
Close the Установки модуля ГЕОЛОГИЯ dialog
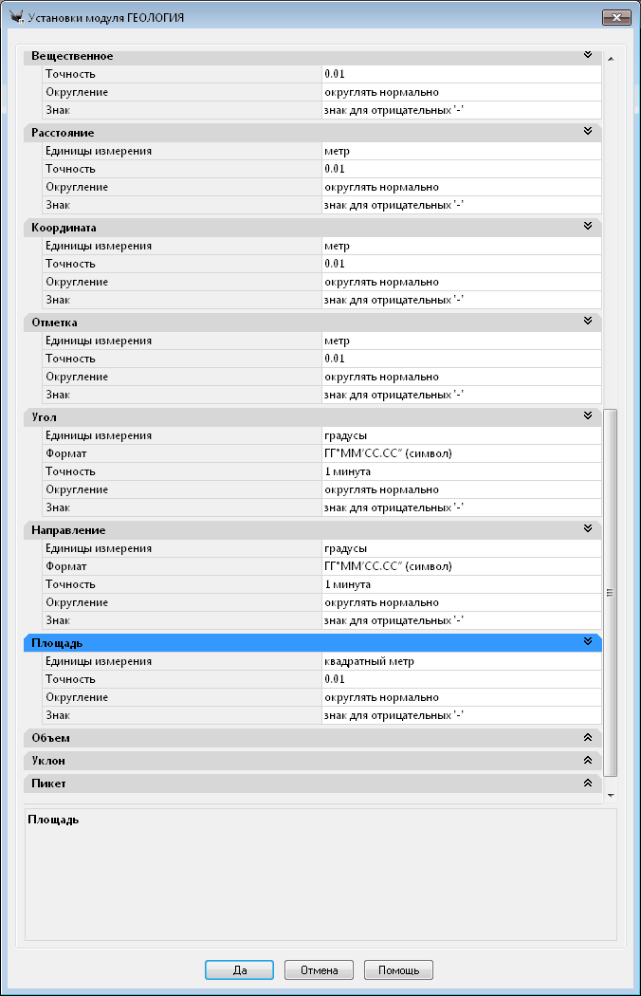coord(614,17)
